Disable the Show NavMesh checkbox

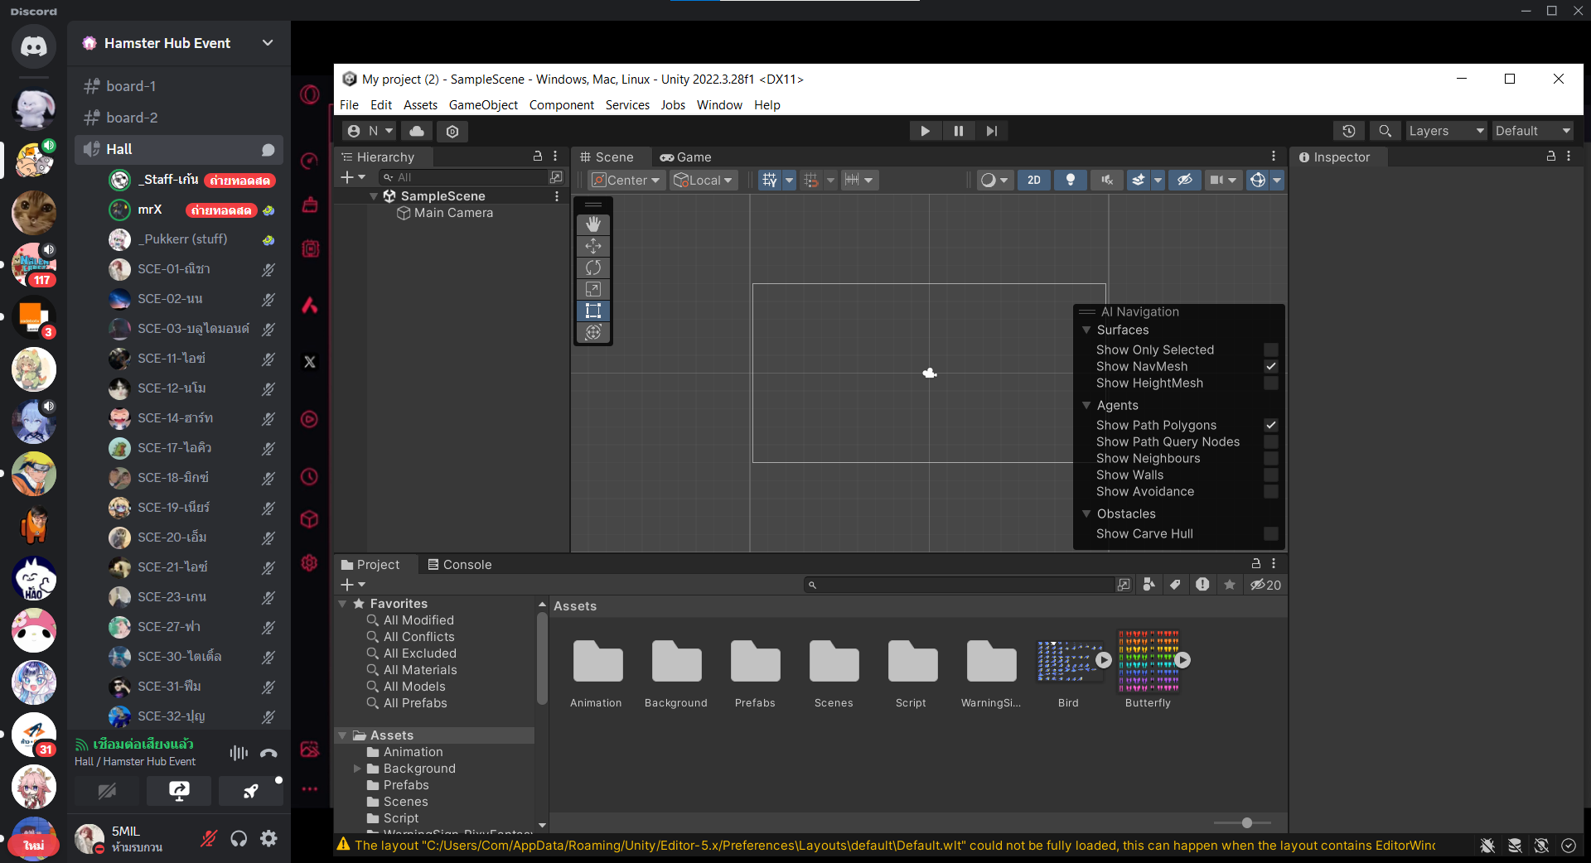click(1271, 366)
